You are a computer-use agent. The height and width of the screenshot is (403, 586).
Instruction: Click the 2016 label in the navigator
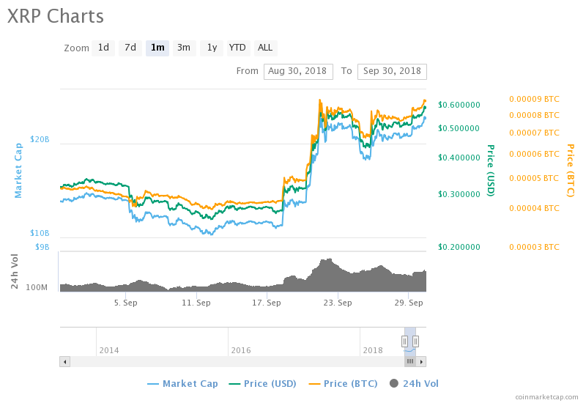coord(241,351)
